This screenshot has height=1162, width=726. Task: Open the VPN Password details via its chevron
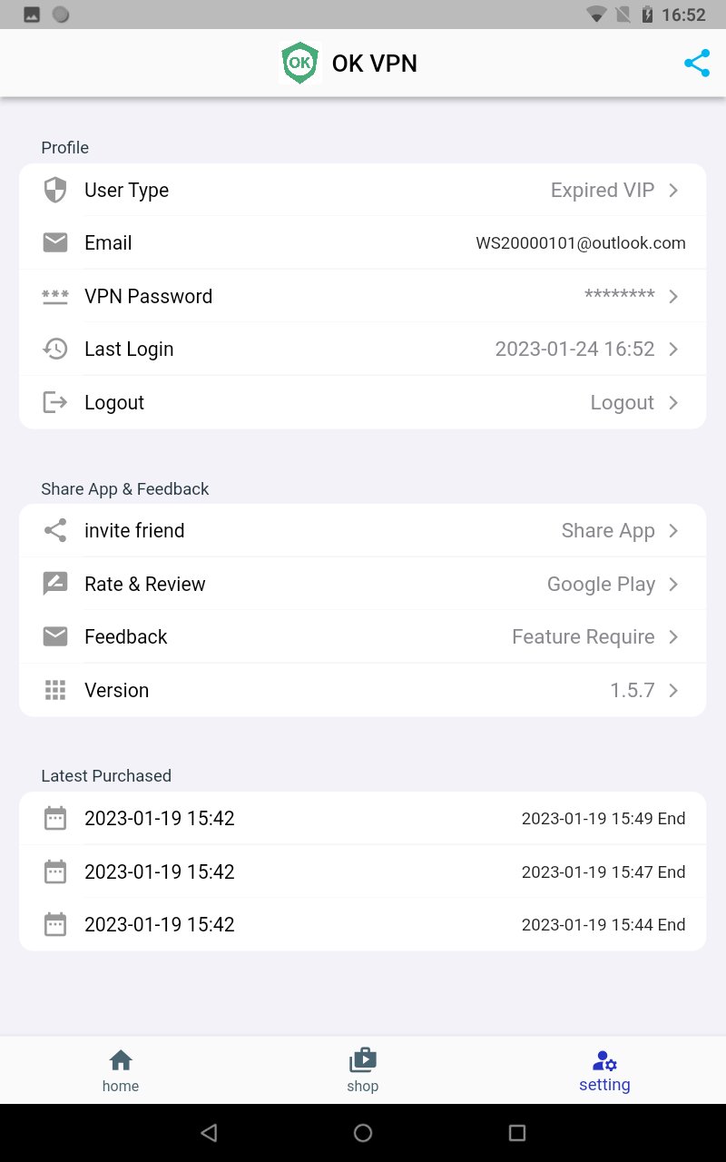coord(672,296)
